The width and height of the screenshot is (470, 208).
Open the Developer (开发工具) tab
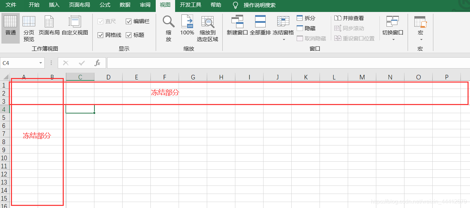coord(191,5)
